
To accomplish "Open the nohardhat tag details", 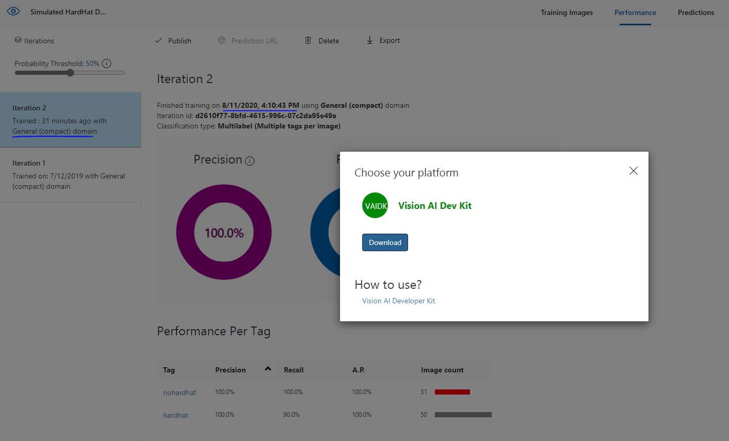I will (x=180, y=392).
